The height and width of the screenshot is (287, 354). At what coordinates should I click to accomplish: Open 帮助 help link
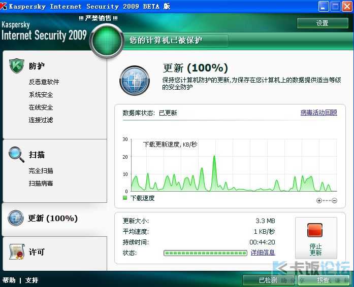[x=9, y=280]
